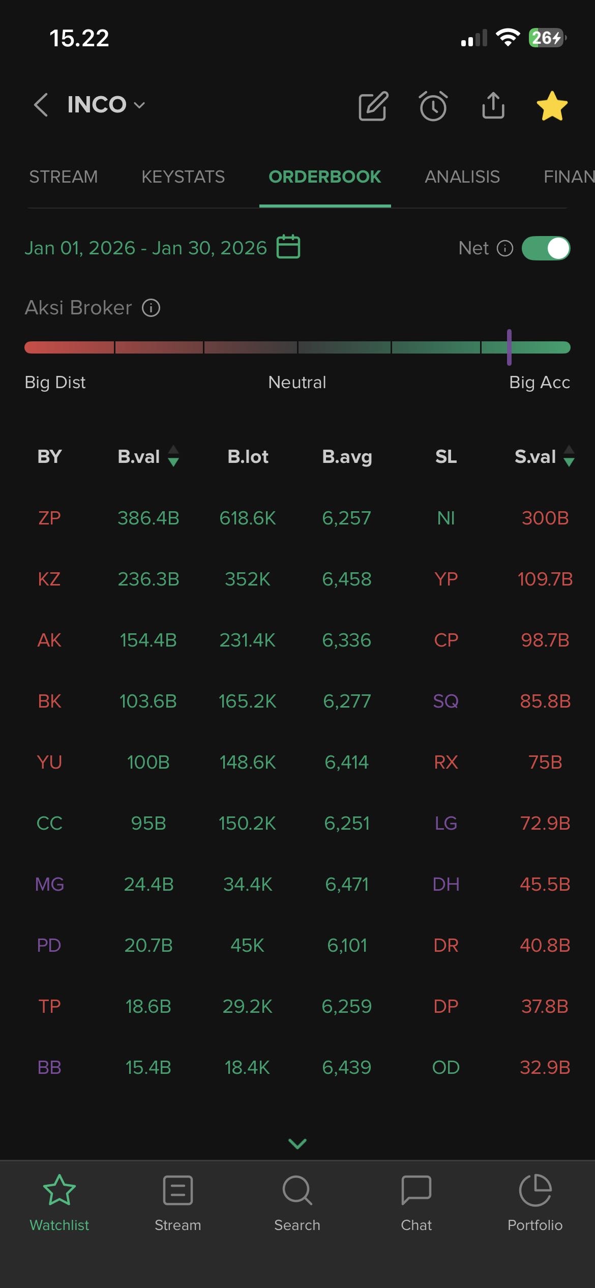Select buyer broker ZP
The height and width of the screenshot is (1288, 595).
(49, 518)
